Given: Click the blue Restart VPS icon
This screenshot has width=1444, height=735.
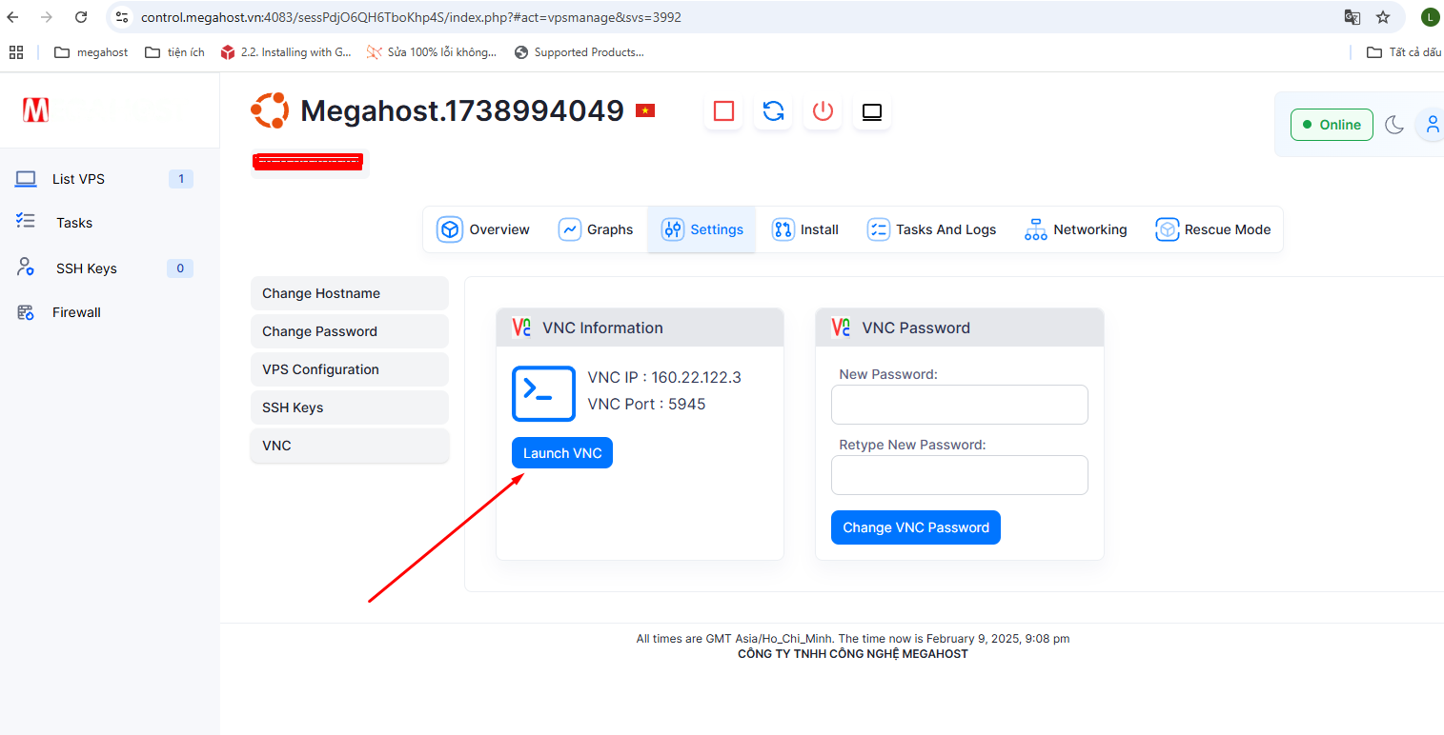Looking at the screenshot, I should point(773,111).
